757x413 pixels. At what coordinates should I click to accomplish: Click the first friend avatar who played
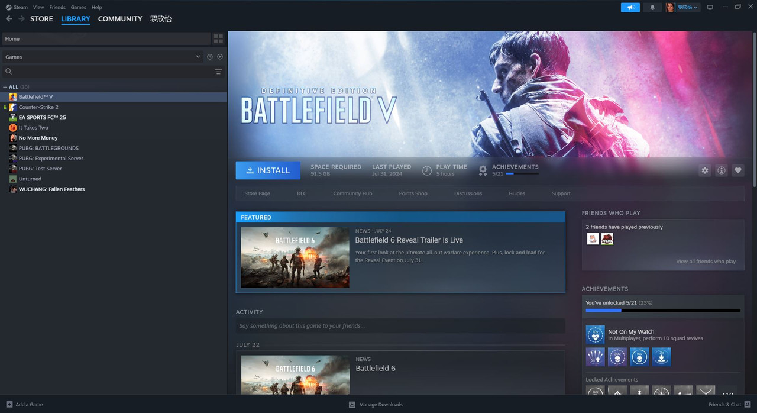[x=593, y=238]
